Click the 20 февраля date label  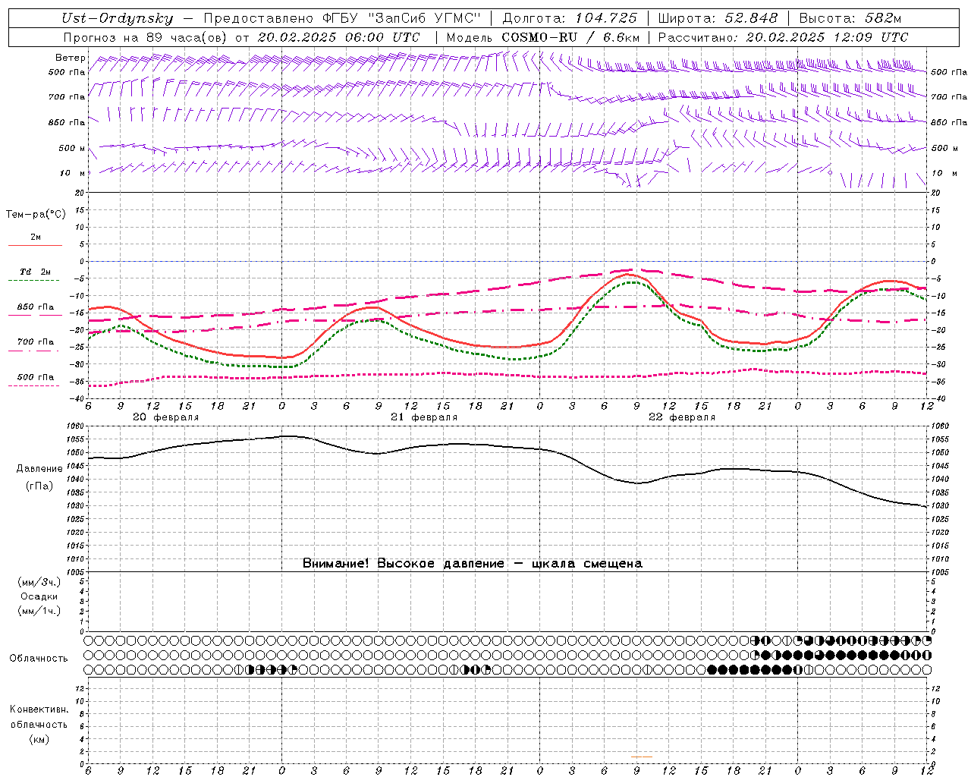click(x=166, y=417)
